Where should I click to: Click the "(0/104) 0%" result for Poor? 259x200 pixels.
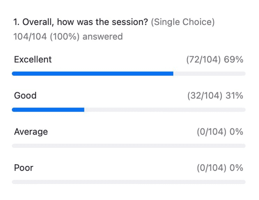(x=220, y=168)
